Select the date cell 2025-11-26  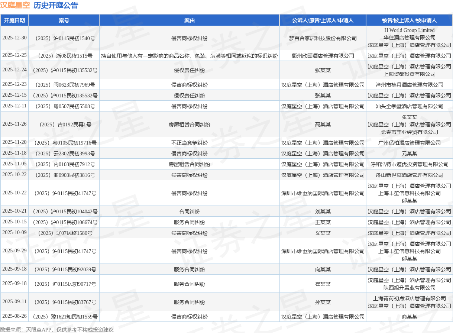click(x=14, y=124)
